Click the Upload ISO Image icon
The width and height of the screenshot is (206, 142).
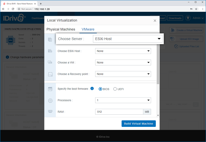(x=172, y=39)
